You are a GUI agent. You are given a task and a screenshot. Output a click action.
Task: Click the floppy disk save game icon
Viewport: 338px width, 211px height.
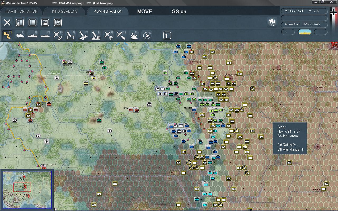(45, 22)
